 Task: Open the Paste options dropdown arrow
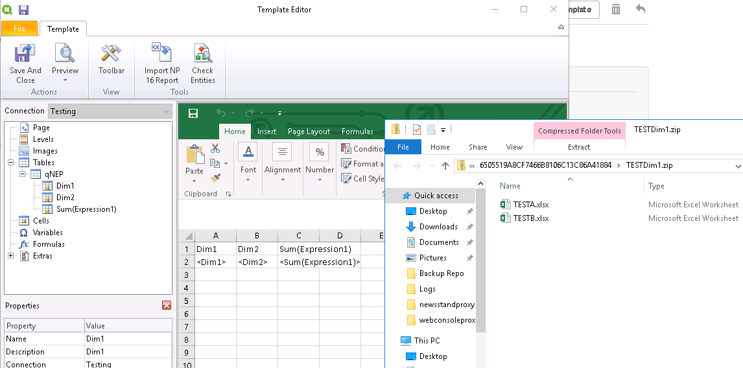[x=194, y=180]
